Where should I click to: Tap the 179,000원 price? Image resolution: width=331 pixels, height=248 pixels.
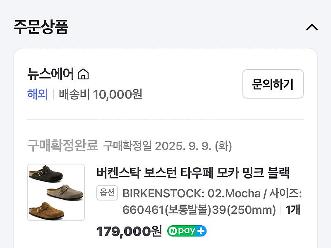(129, 231)
